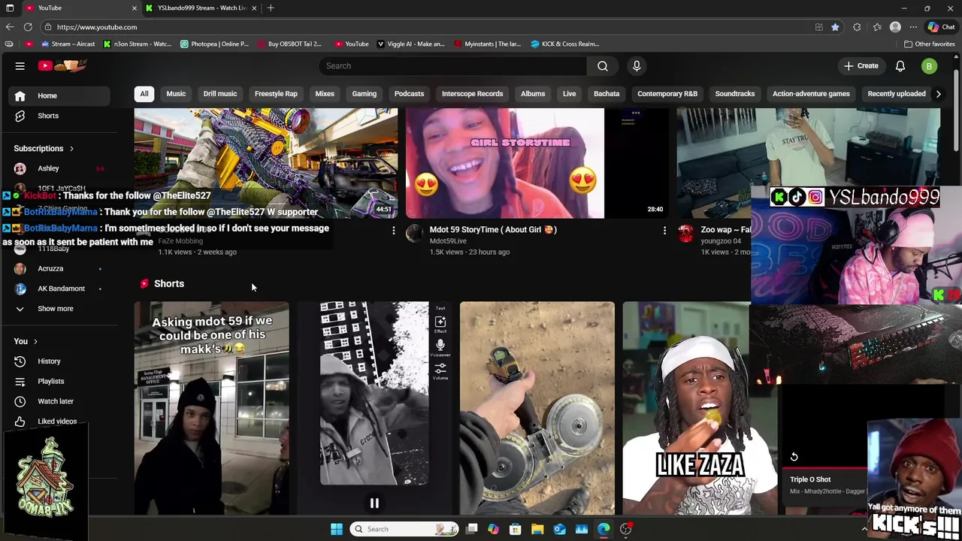Open Watch later in sidebar
The image size is (962, 541).
point(59,401)
